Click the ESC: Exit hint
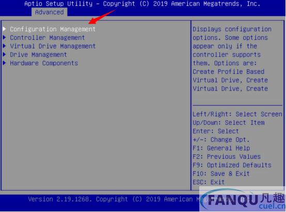286x212 pixels. tap(209, 182)
